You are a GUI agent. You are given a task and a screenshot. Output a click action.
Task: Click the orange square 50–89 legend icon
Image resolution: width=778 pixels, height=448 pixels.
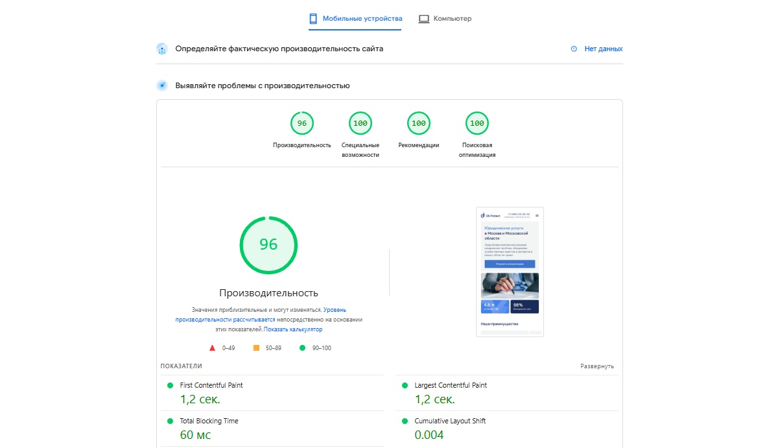pyautogui.click(x=256, y=348)
